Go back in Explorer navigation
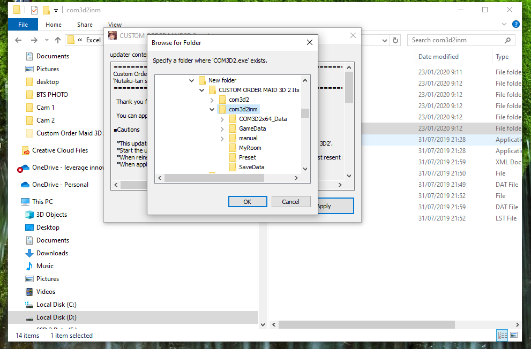531x349 pixels. click(18, 40)
